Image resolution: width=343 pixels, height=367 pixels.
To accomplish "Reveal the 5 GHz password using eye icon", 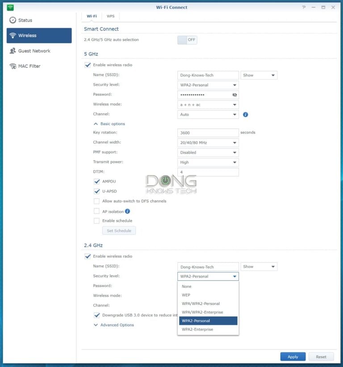I will 235,95.
